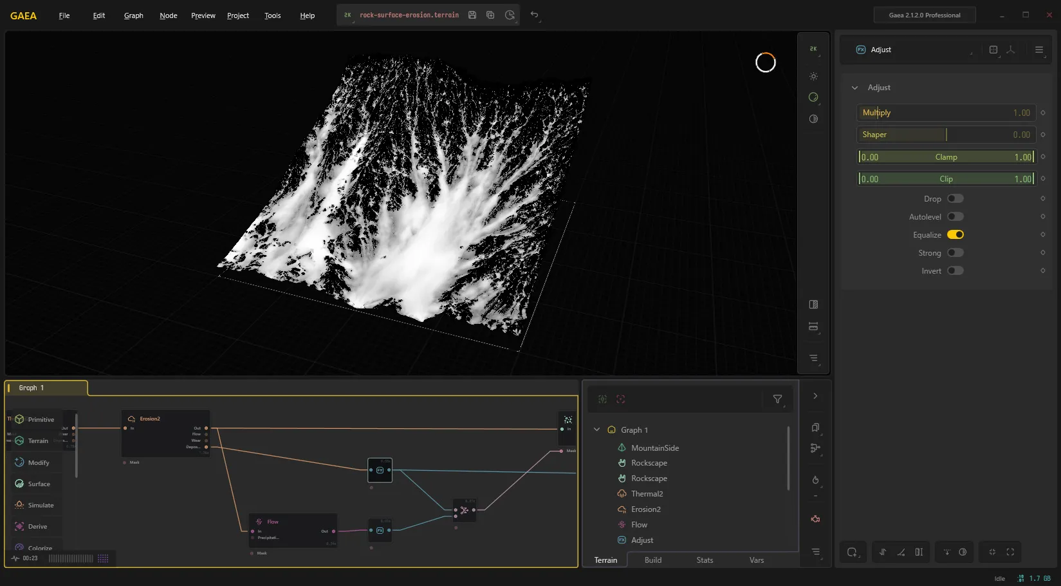Open the Graph menu
Screen dimensions: 1061x586
(134, 15)
